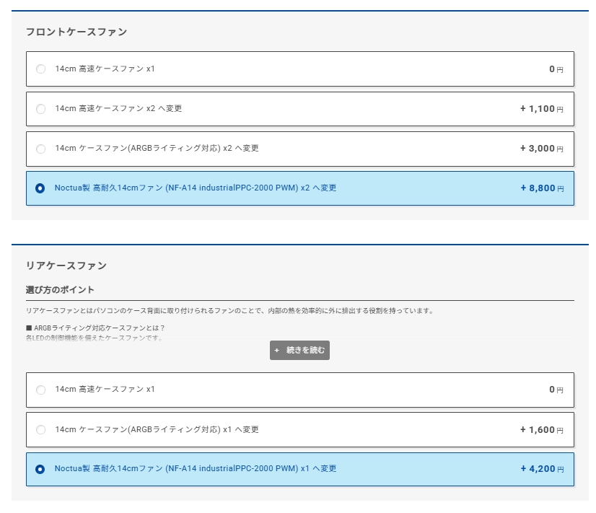
Task: Click the sentence beginning リアケースファンとはパソコンの
Action: click(230, 311)
